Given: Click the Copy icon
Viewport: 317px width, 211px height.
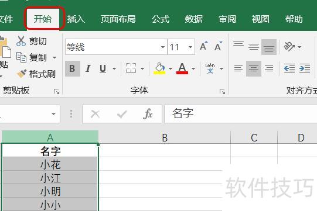Looking at the screenshot, I should click(x=21, y=57).
